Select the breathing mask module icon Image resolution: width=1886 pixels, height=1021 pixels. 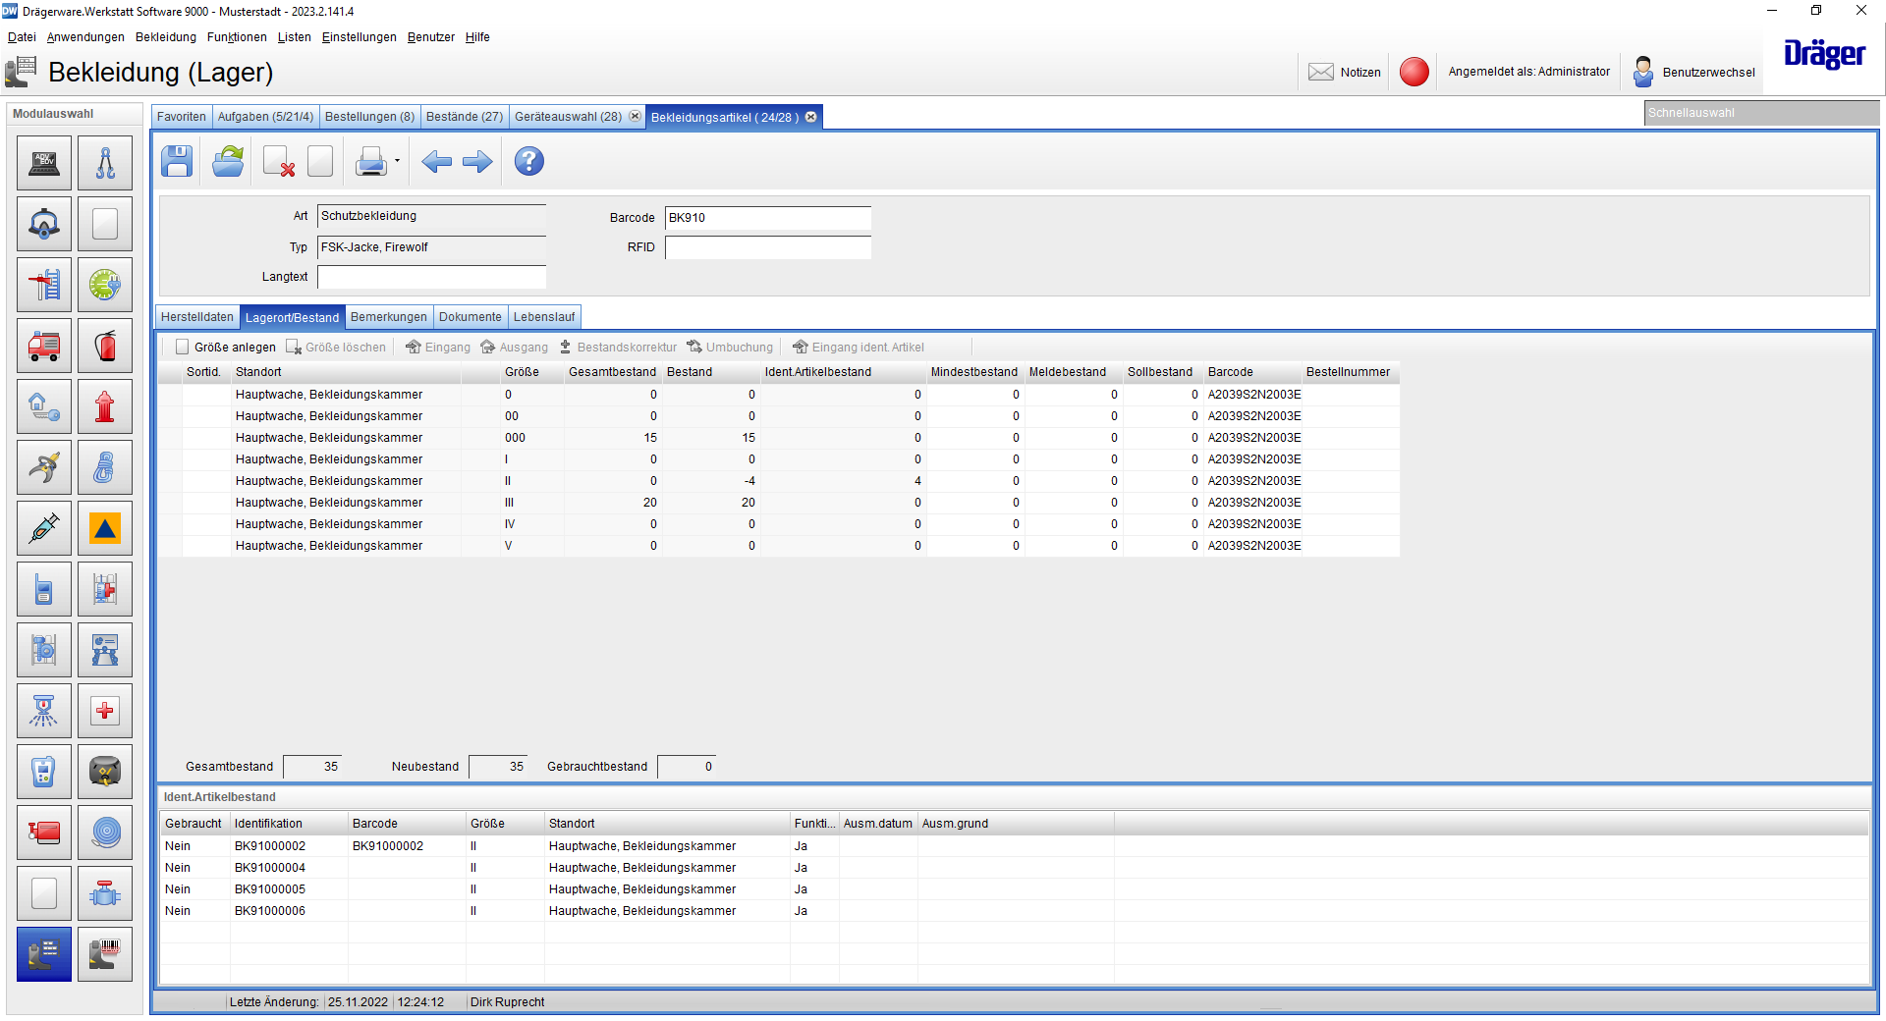tap(44, 224)
